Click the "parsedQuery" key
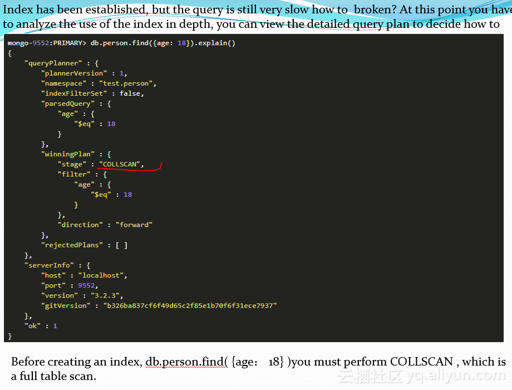Screen dimensions: 512x390 pos(68,104)
